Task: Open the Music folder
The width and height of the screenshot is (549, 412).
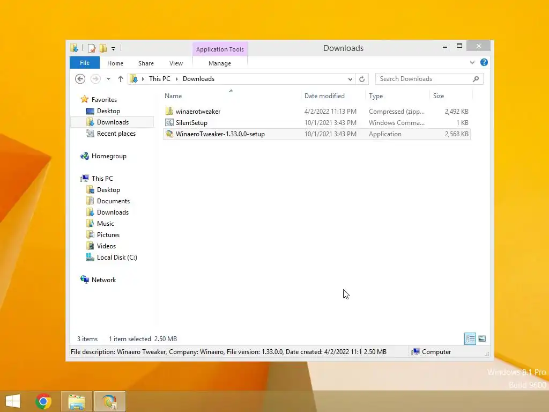Action: click(x=106, y=224)
